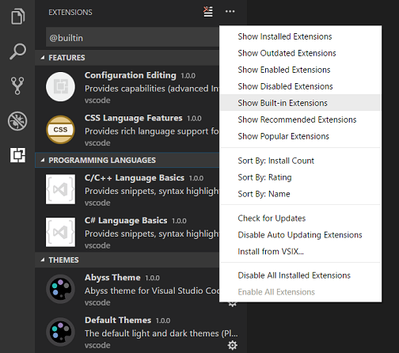Open the Abyss Theme title
The width and height of the screenshot is (399, 353).
click(112, 278)
